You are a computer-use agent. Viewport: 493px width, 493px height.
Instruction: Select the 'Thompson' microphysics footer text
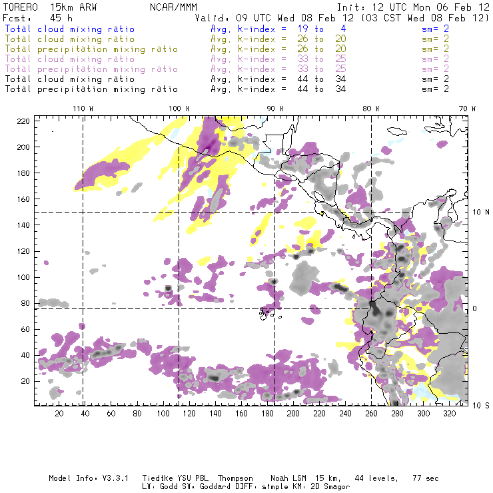tap(235, 479)
